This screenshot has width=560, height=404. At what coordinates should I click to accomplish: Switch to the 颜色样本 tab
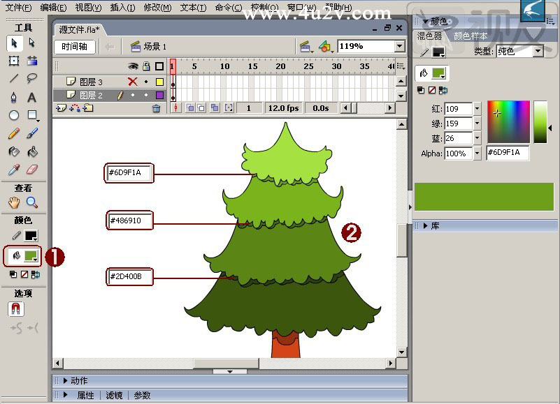pos(471,36)
